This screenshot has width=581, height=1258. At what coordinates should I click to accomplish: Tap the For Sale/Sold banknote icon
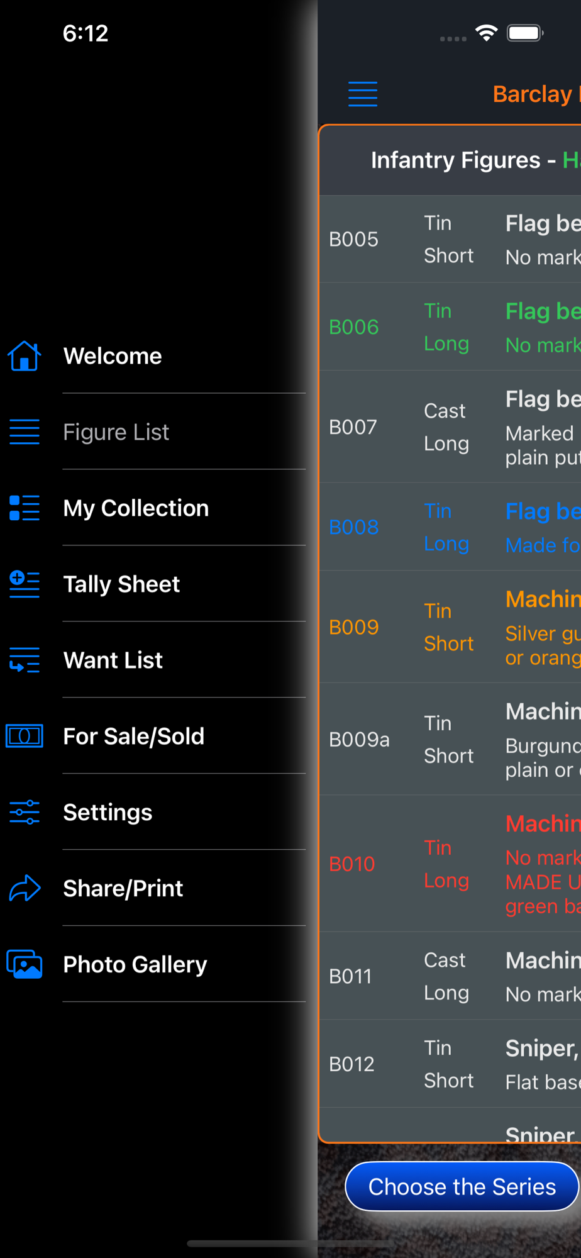coord(25,736)
